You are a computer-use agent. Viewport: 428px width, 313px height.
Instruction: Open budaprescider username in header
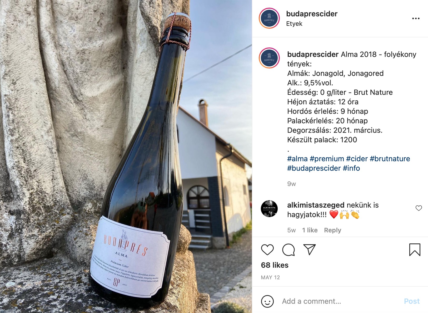312,14
